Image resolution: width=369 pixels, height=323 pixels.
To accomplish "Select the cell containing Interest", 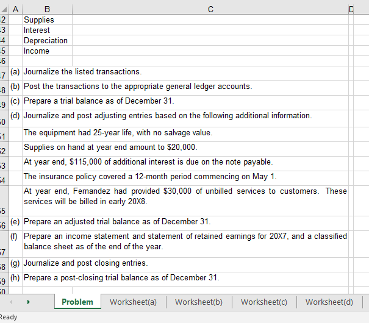I will [x=47, y=30].
